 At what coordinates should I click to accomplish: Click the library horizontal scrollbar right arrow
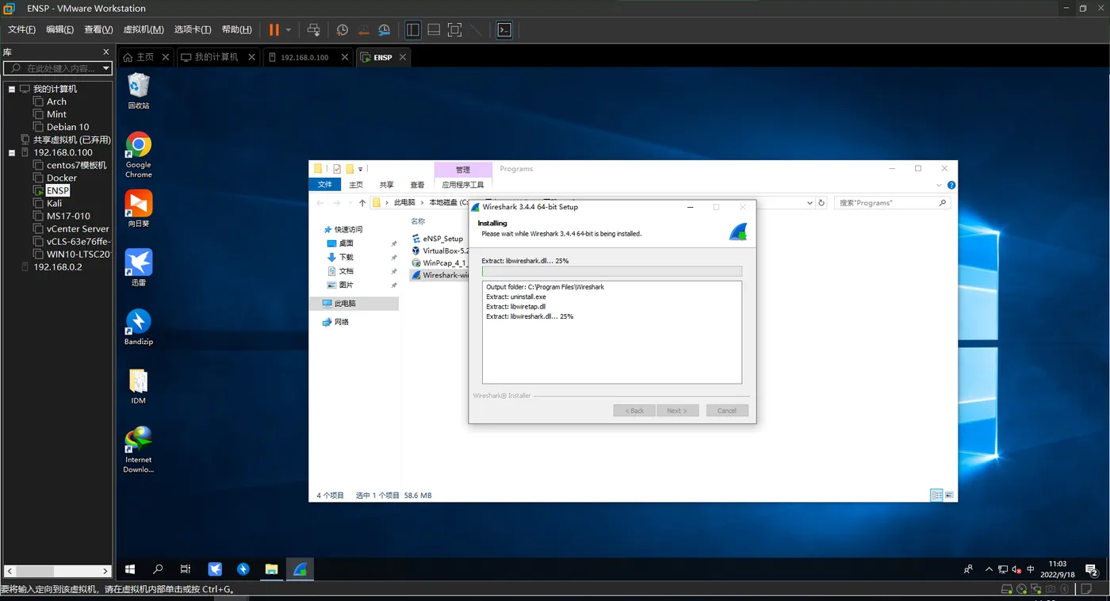click(105, 571)
